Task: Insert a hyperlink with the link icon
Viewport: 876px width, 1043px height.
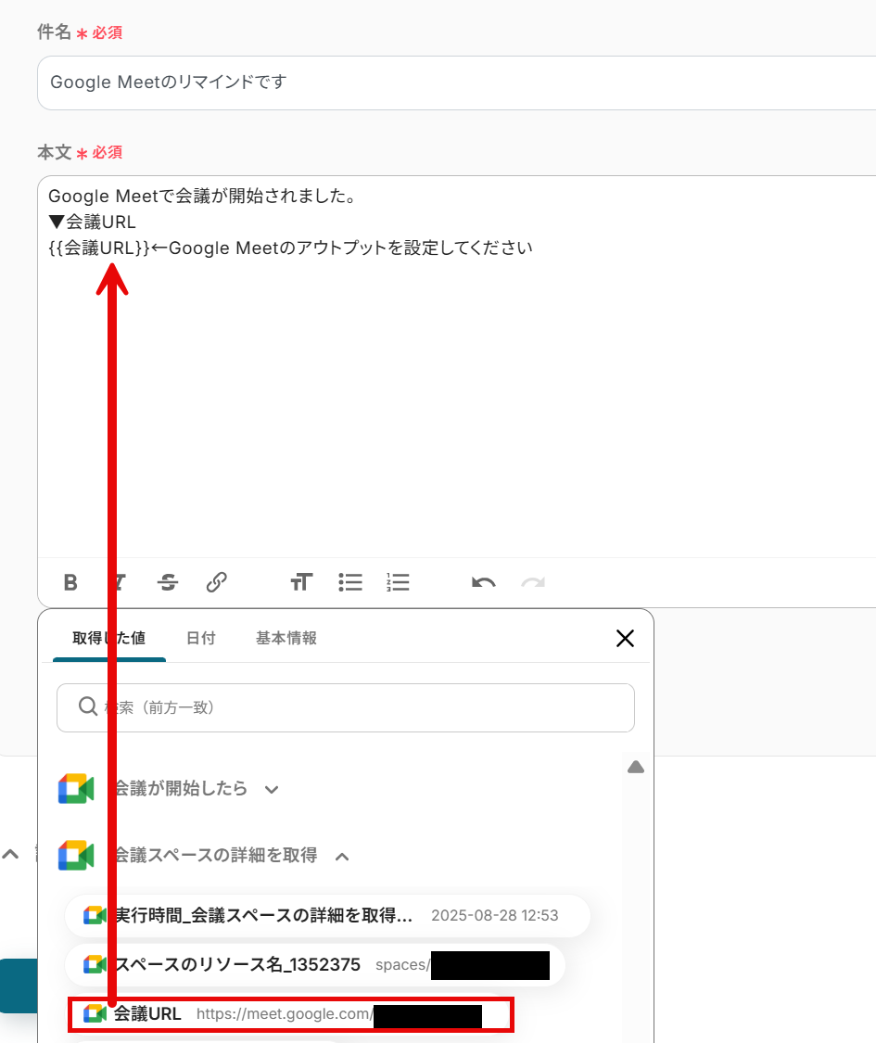Action: pyautogui.click(x=216, y=583)
